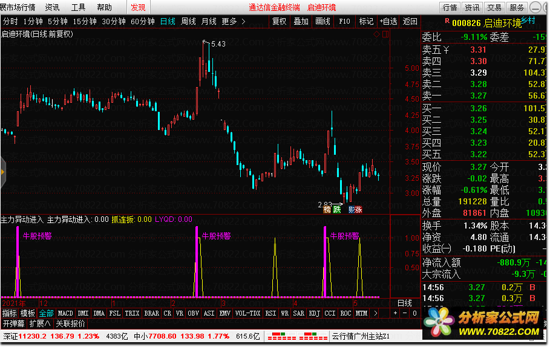Open the 叠加 overlay options

[301, 21]
